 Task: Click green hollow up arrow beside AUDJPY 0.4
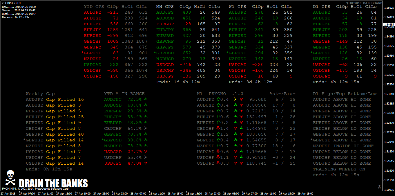pos(218,99)
